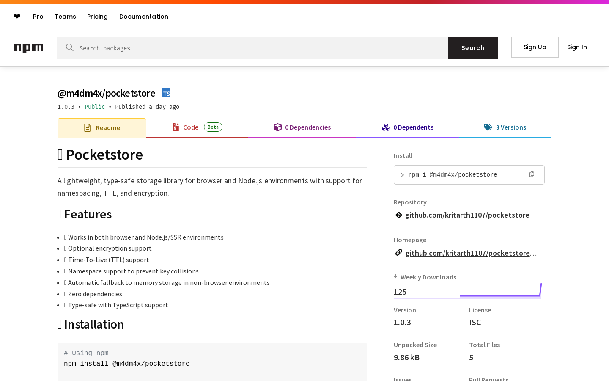Image resolution: width=609 pixels, height=381 pixels.
Task: Click 'Automatic fallback to memory storage' item
Action: pos(167,283)
